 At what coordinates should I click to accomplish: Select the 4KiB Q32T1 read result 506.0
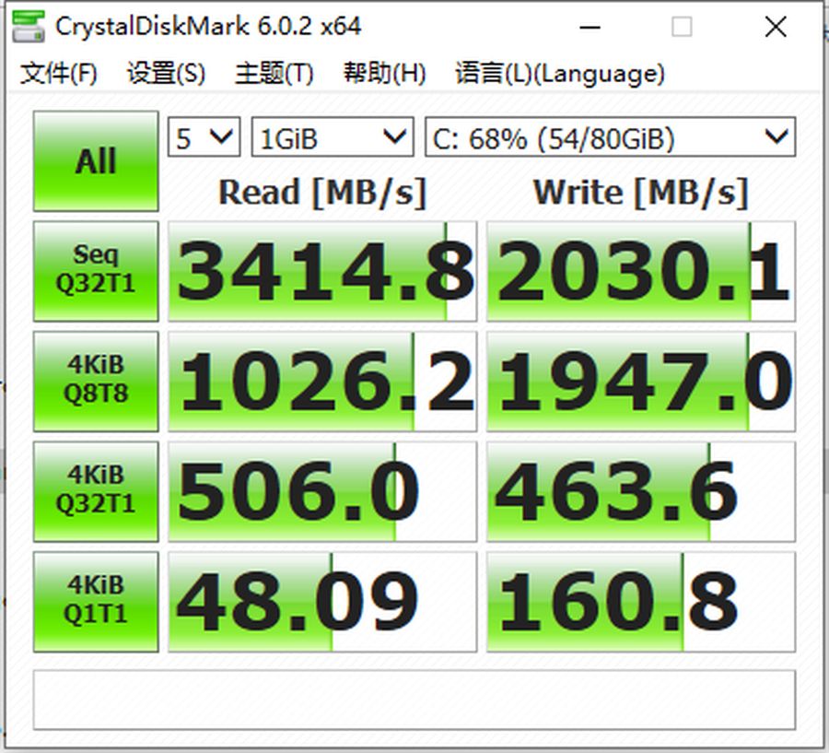tap(322, 491)
